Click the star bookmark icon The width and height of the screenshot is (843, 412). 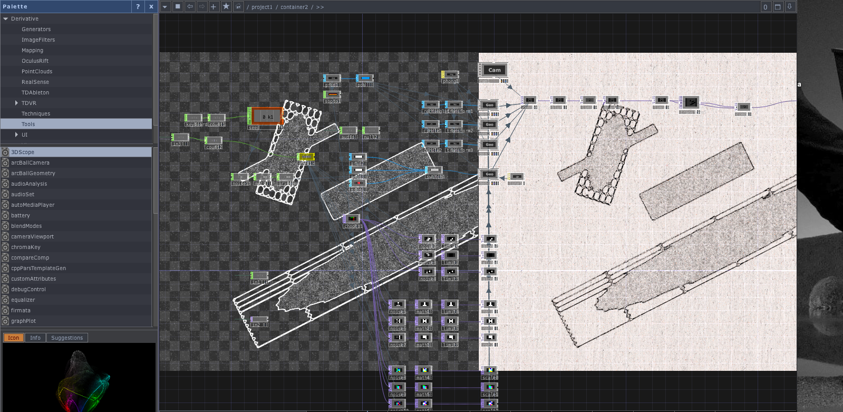point(226,6)
